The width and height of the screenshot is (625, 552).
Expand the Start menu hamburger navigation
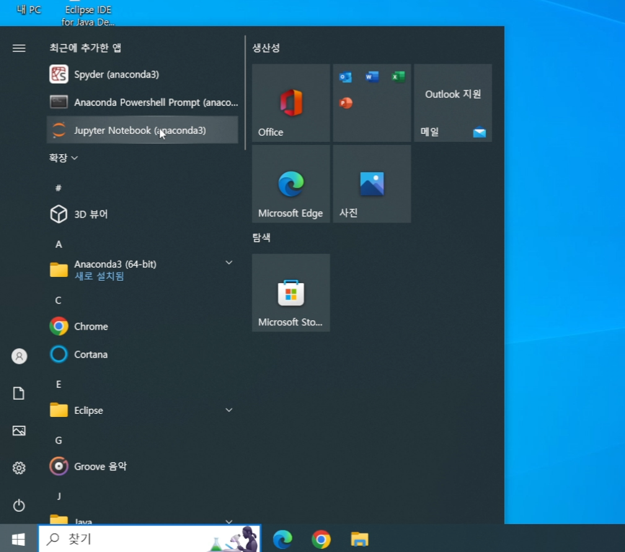(19, 48)
